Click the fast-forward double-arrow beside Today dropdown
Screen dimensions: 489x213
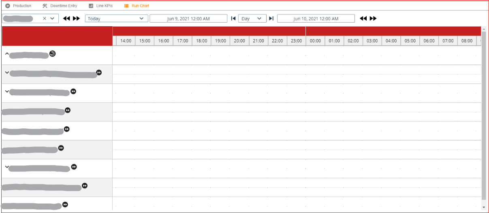76,19
